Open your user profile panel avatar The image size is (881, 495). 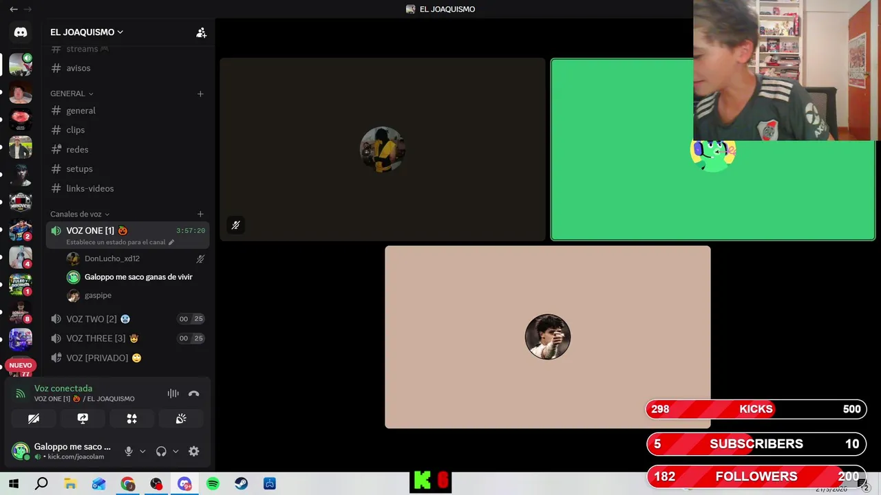tap(21, 451)
